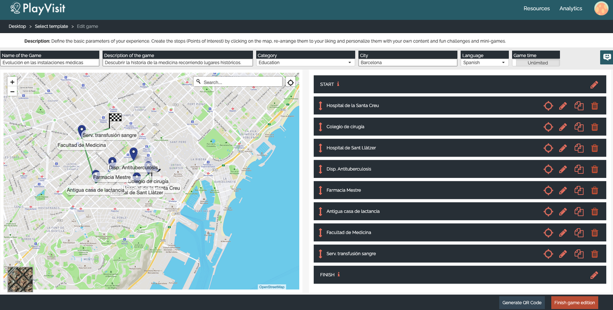Duplicate the Serv. transfusión sangre stop
Screen dimensions: 613x310
coord(579,254)
